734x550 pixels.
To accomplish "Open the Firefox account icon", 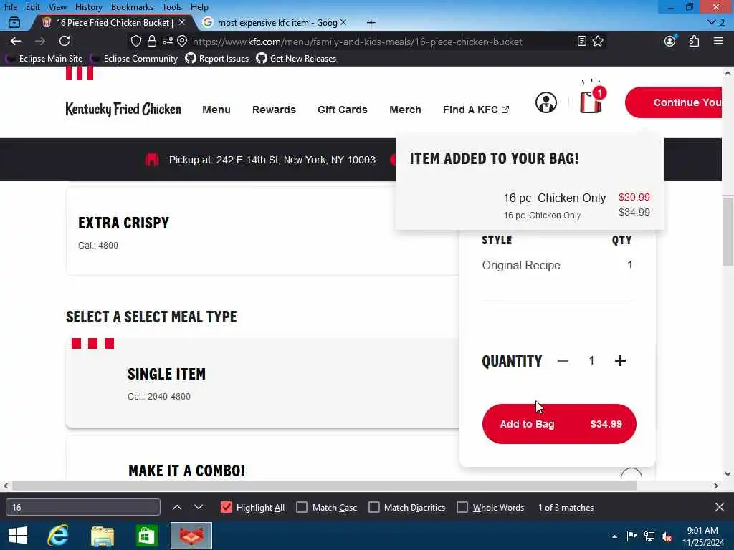I will [x=670, y=41].
